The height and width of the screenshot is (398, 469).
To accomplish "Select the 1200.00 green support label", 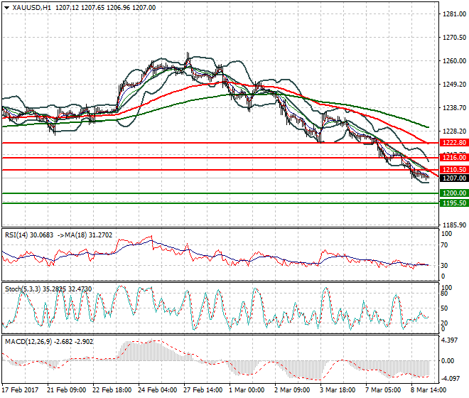I will (x=454, y=193).
